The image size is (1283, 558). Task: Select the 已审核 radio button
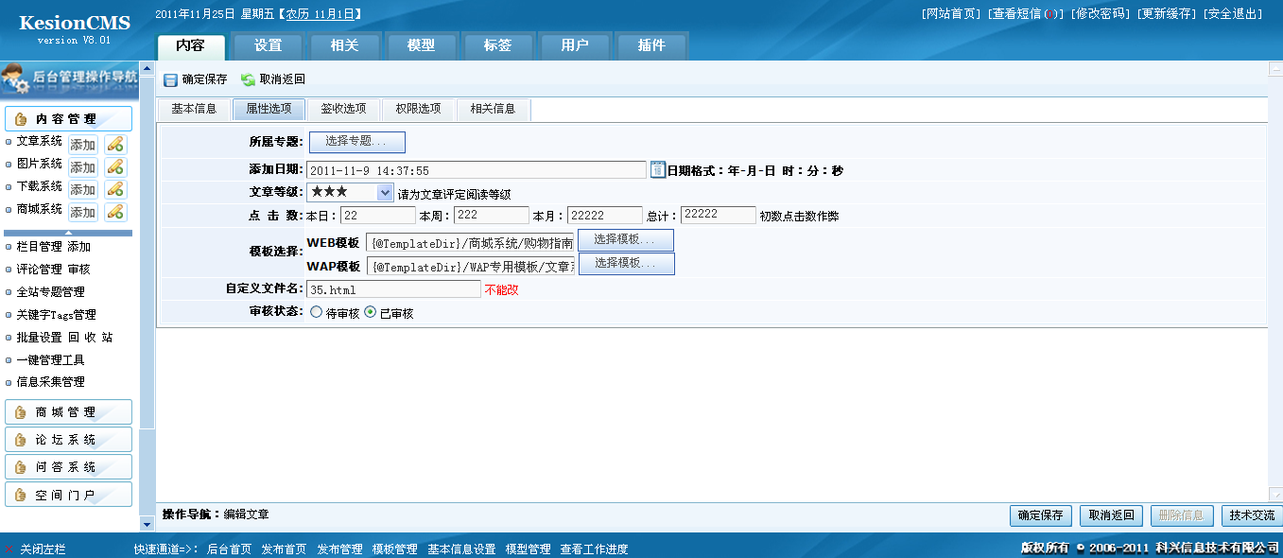[x=371, y=313]
